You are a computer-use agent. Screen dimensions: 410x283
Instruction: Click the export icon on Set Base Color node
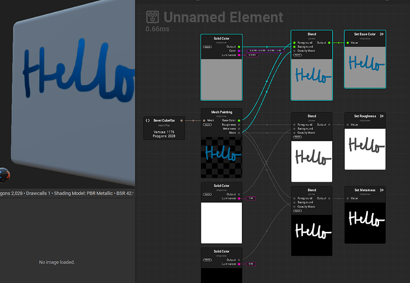point(381,34)
